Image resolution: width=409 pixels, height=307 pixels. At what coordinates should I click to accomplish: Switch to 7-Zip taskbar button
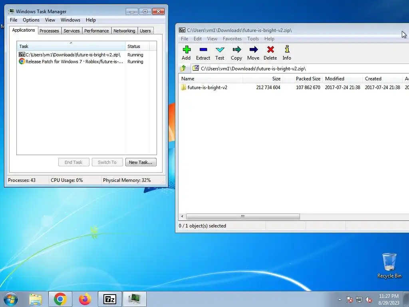pos(110,299)
